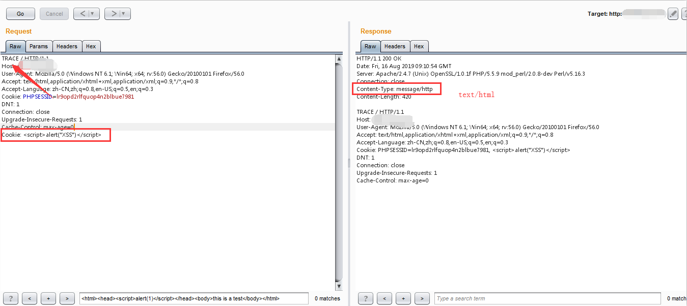Click the request DNT: 1 line
The height and width of the screenshot is (306, 687).
[11, 104]
